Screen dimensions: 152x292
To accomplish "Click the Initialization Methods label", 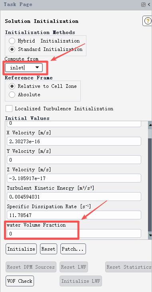I will pos(40,32).
